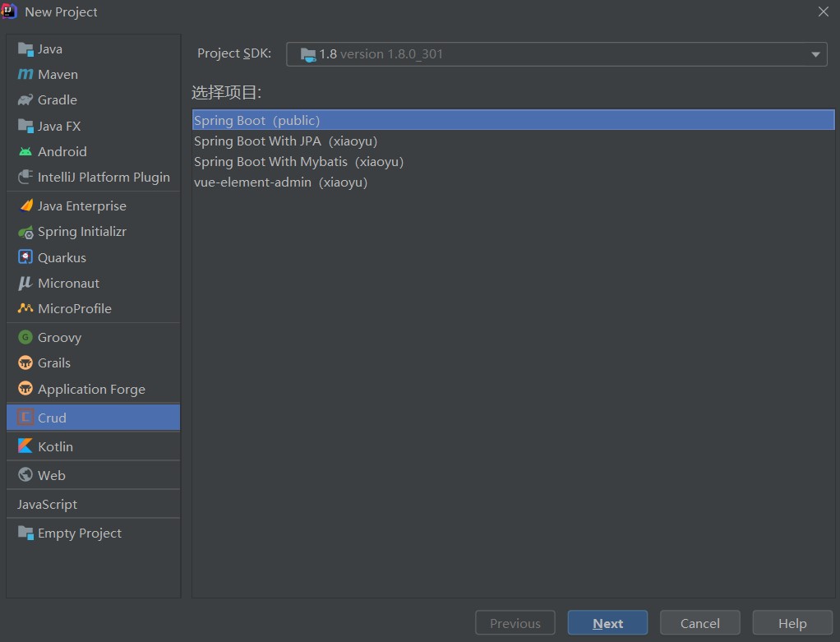Select Empty Project entry
The width and height of the screenshot is (840, 642).
coord(93,533)
